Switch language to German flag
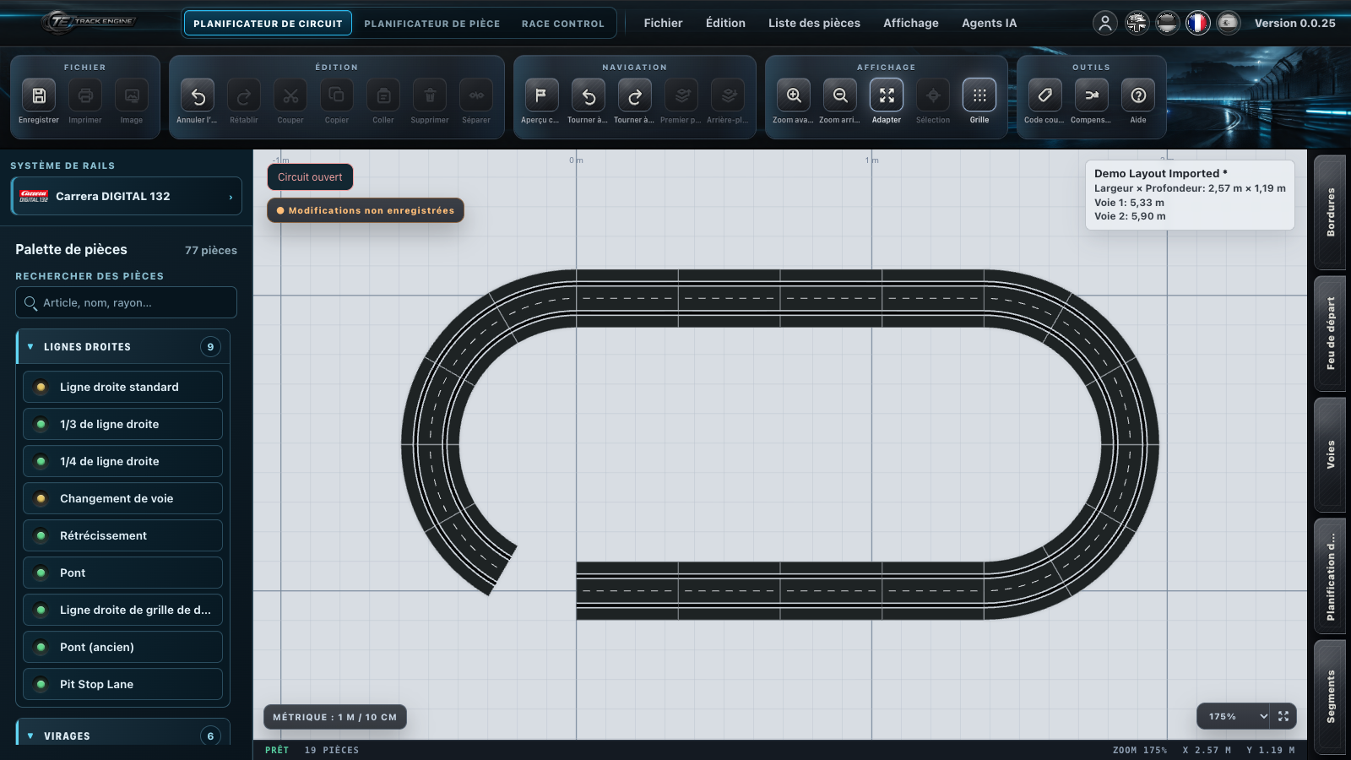Image resolution: width=1351 pixels, height=760 pixels. (x=1167, y=23)
